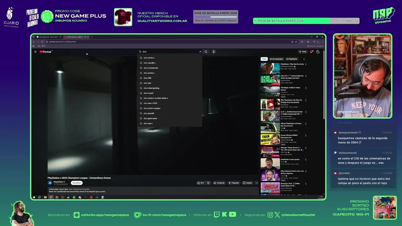
Task: Choose the xbox series s suggestion
Action: [x=170, y=58]
